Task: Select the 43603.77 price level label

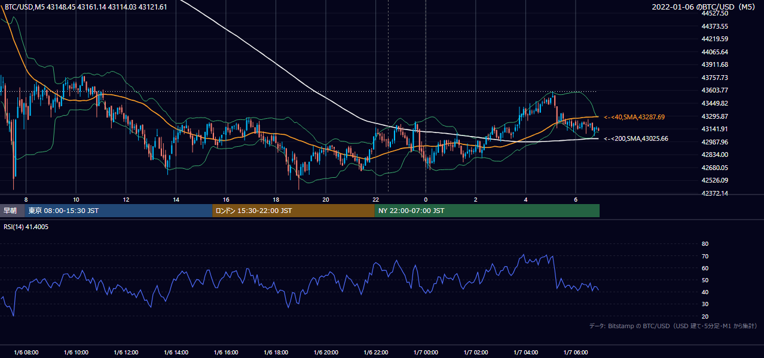Action: 715,90
